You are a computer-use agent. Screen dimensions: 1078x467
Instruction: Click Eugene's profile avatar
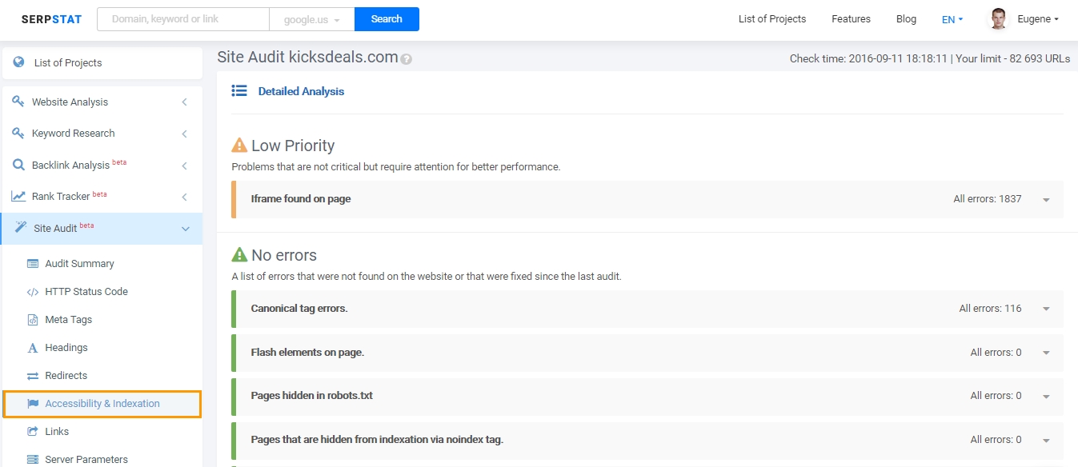998,19
